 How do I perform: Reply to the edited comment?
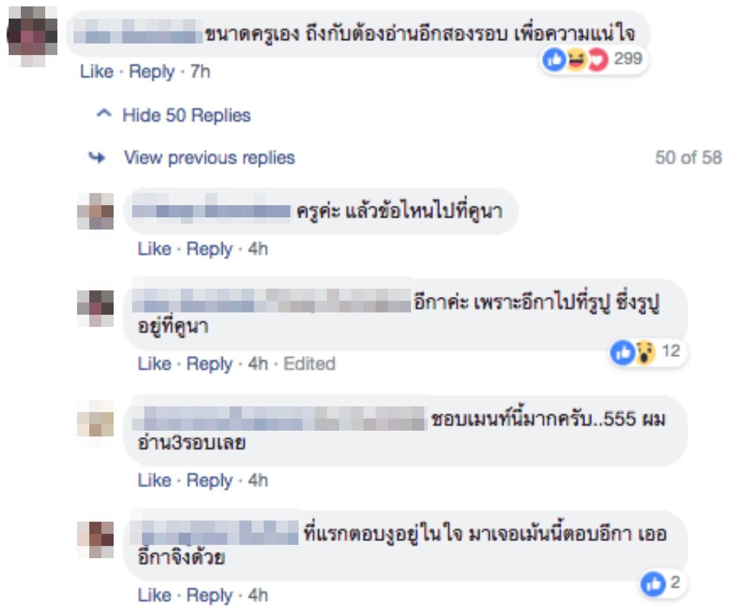209,364
